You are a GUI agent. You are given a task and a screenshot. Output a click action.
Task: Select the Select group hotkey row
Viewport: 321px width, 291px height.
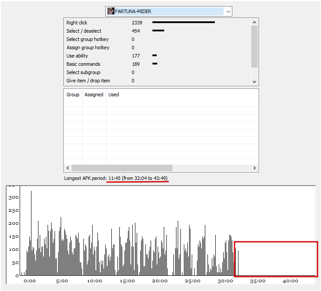(x=157, y=39)
